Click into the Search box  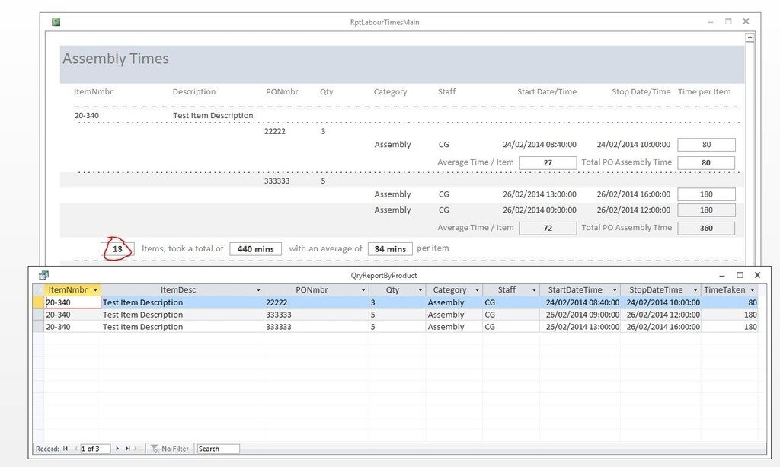[217, 449]
